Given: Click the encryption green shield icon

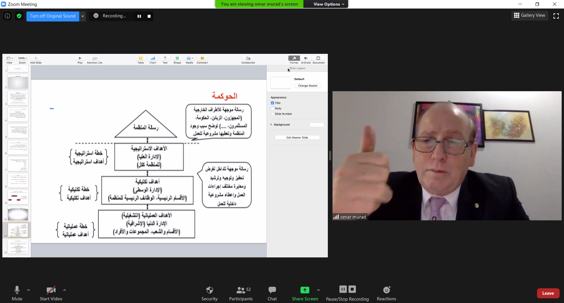Looking at the screenshot, I should tap(19, 16).
